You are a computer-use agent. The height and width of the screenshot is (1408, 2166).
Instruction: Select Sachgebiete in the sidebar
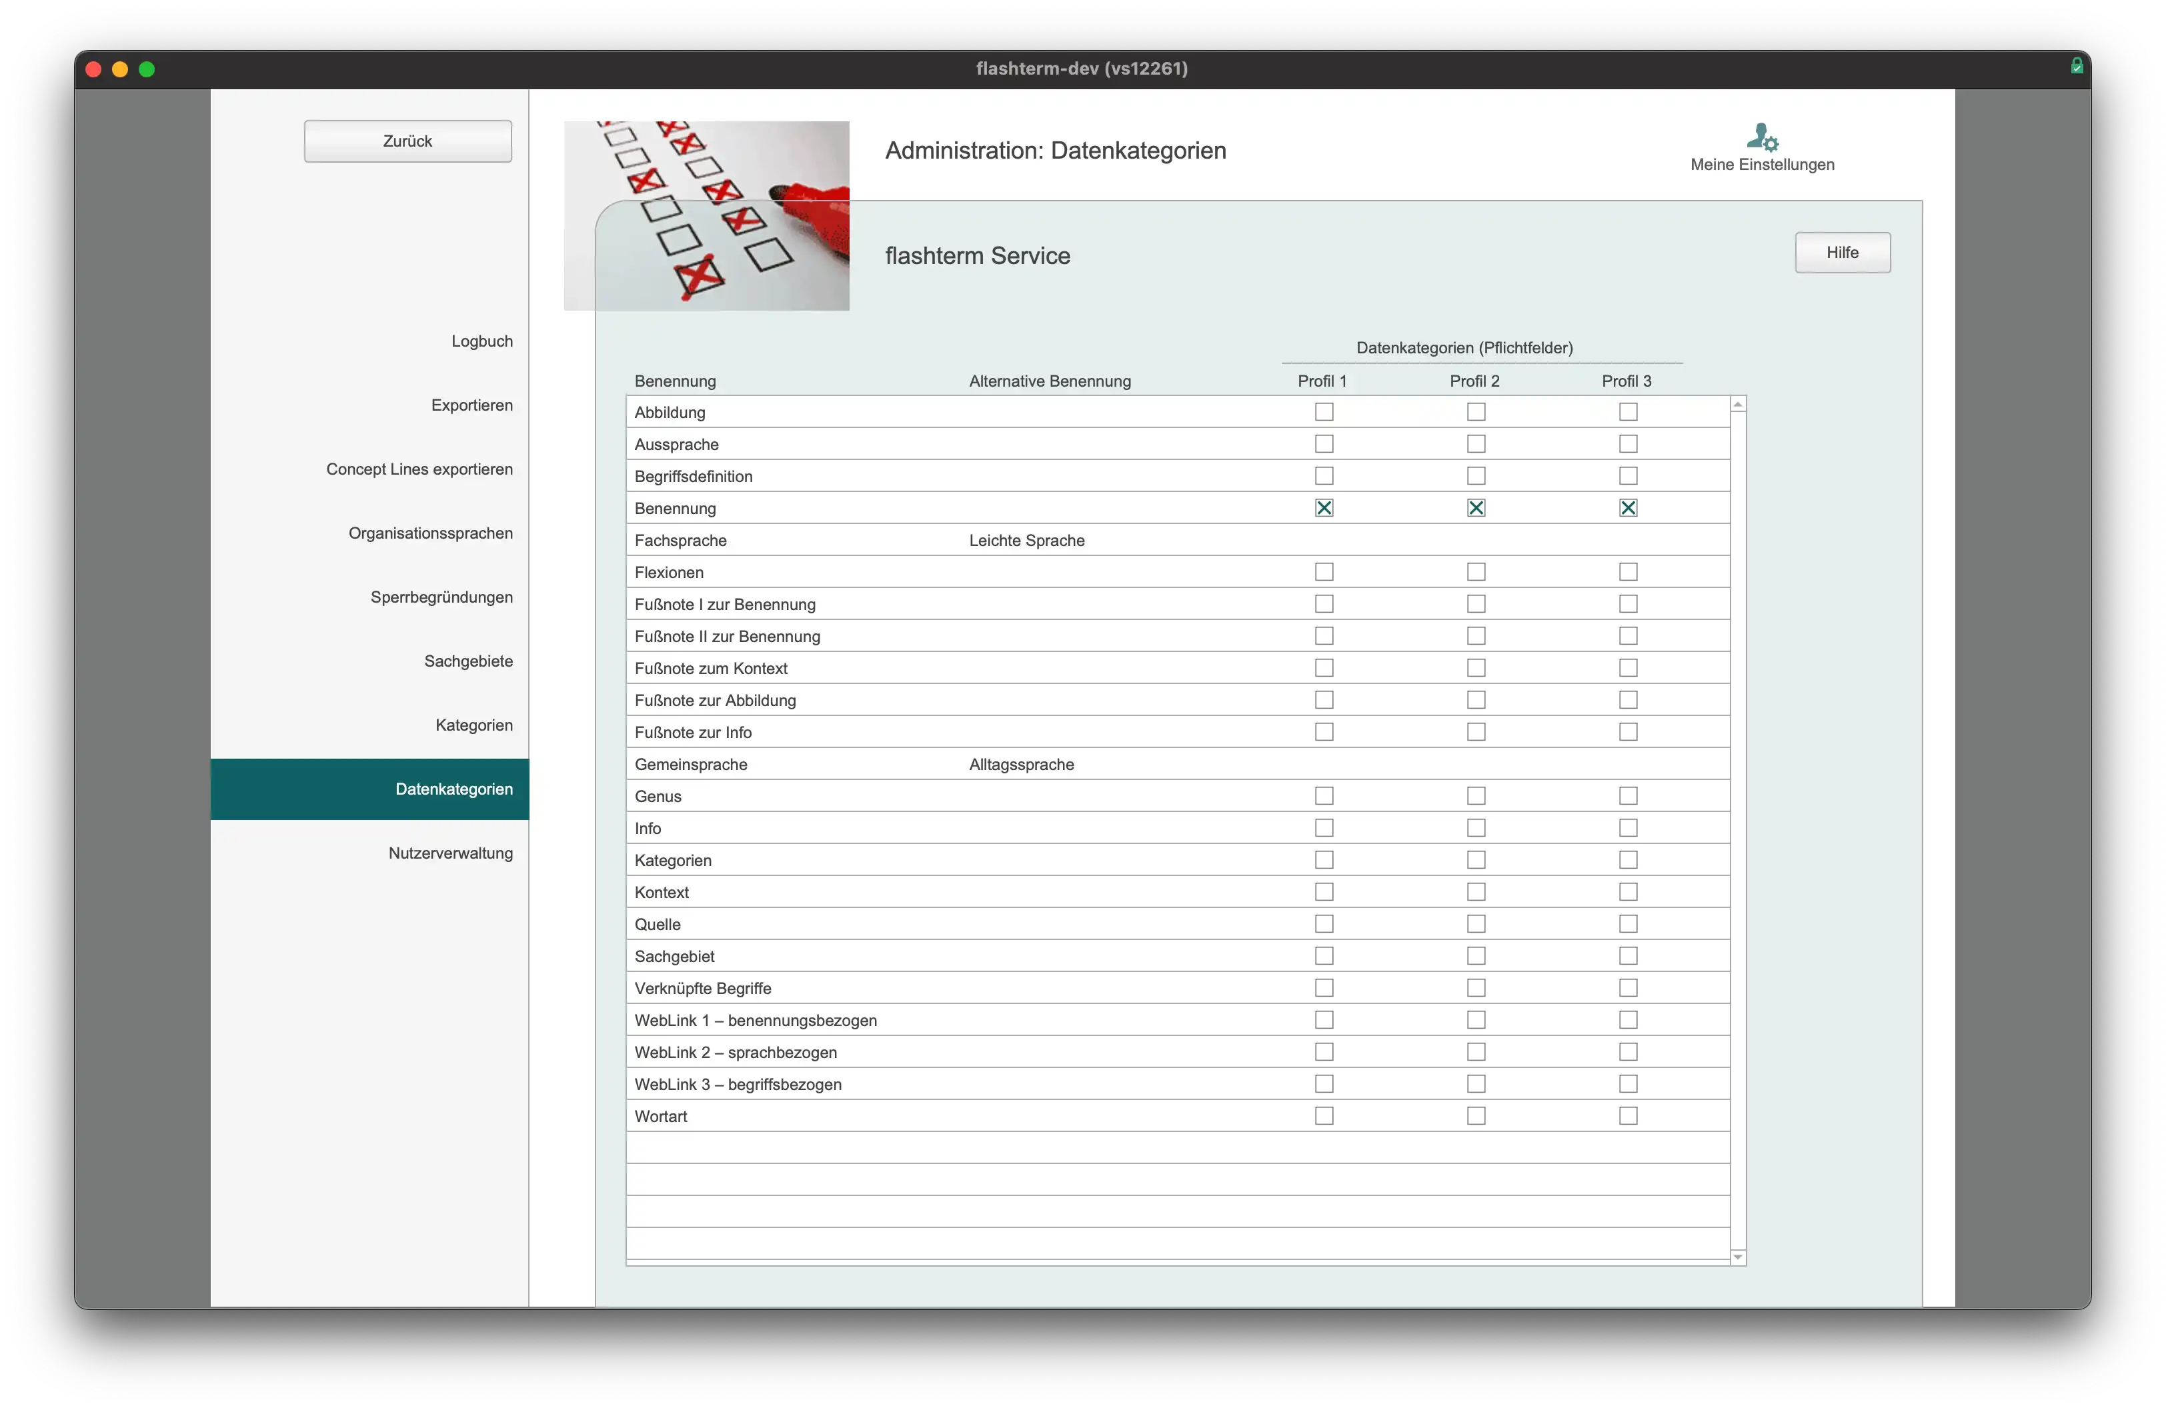(x=467, y=661)
